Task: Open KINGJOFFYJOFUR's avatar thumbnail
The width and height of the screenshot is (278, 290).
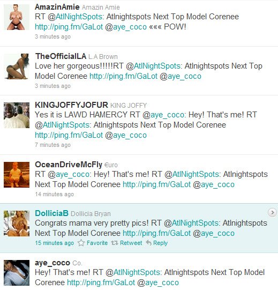Action: coord(17,115)
